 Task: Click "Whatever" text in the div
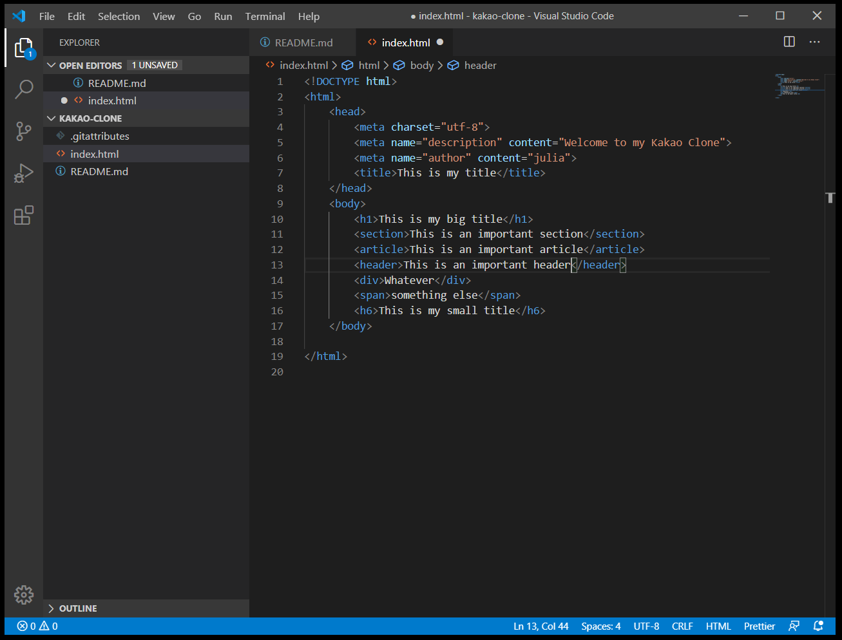pyautogui.click(x=409, y=280)
